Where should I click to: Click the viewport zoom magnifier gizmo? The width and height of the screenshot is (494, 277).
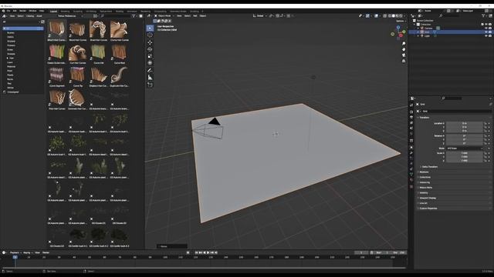[x=404, y=44]
